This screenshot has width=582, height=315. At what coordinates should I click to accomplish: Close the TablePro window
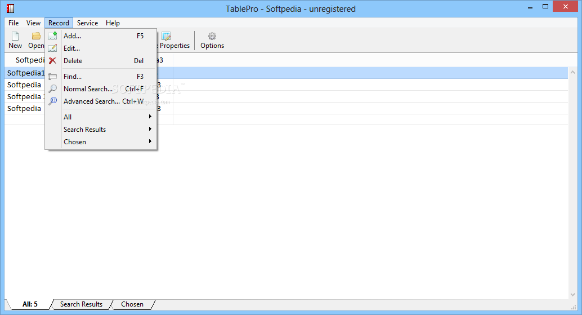point(566,6)
